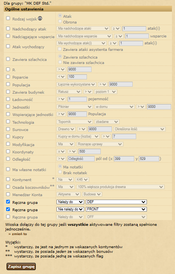Click the x coordinate field showing 399
175x274 pixels.
coord(124,159)
